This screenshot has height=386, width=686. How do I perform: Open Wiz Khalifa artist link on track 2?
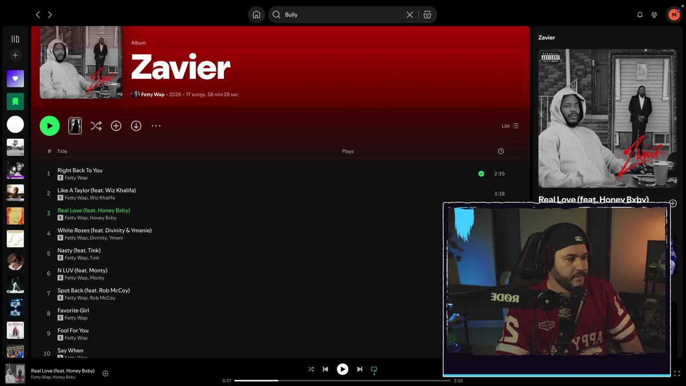pos(102,198)
